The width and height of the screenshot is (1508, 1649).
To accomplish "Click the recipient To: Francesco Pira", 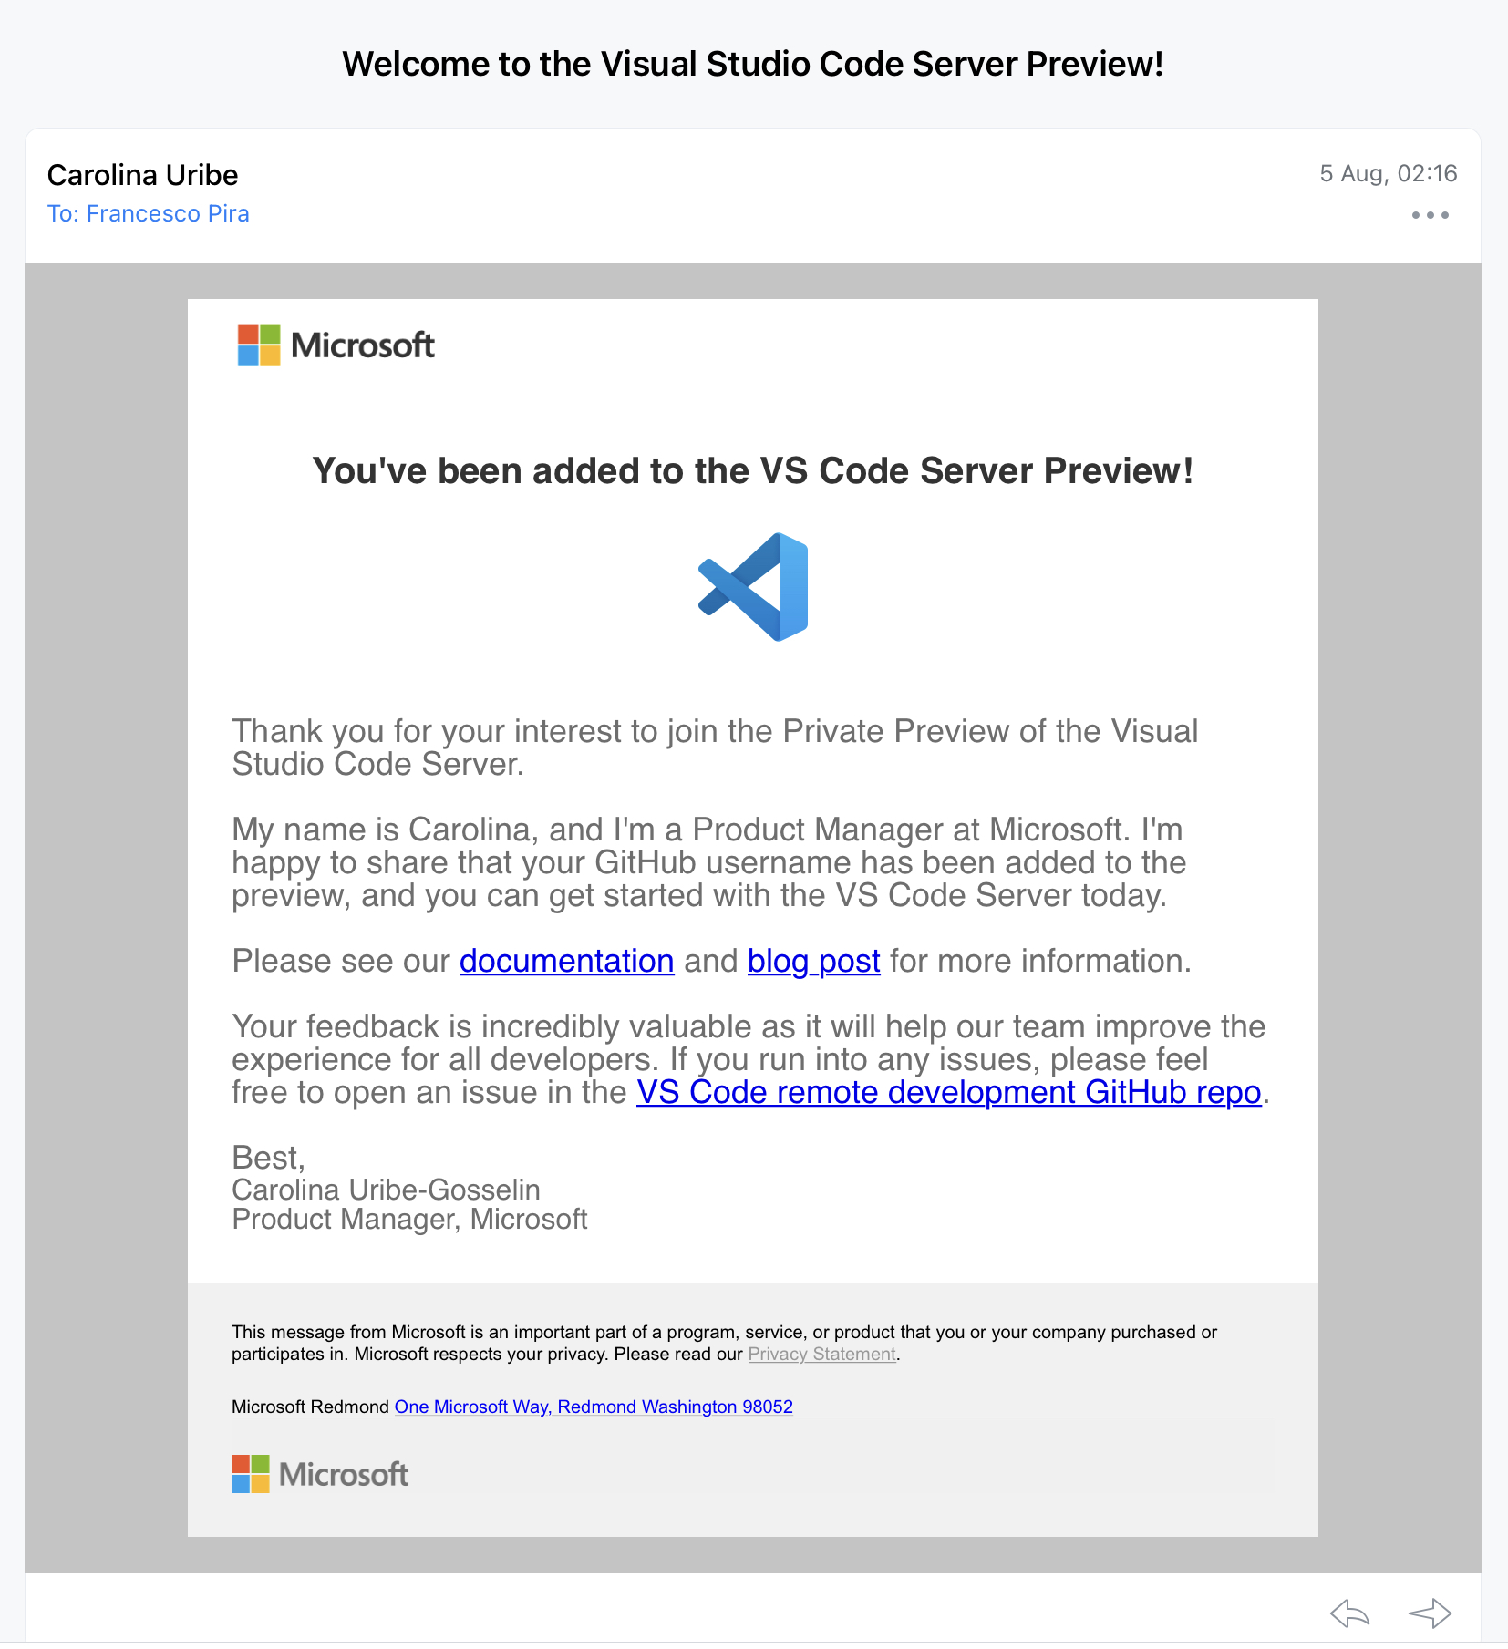I will (x=148, y=213).
